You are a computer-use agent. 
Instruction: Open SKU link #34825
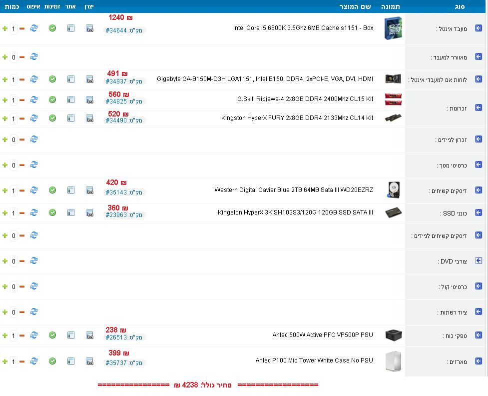(124, 101)
